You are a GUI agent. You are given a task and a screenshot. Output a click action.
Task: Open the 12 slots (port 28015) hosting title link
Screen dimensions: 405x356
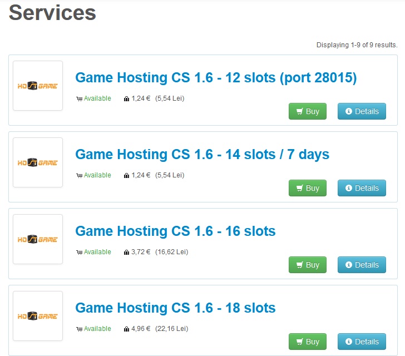(x=216, y=78)
